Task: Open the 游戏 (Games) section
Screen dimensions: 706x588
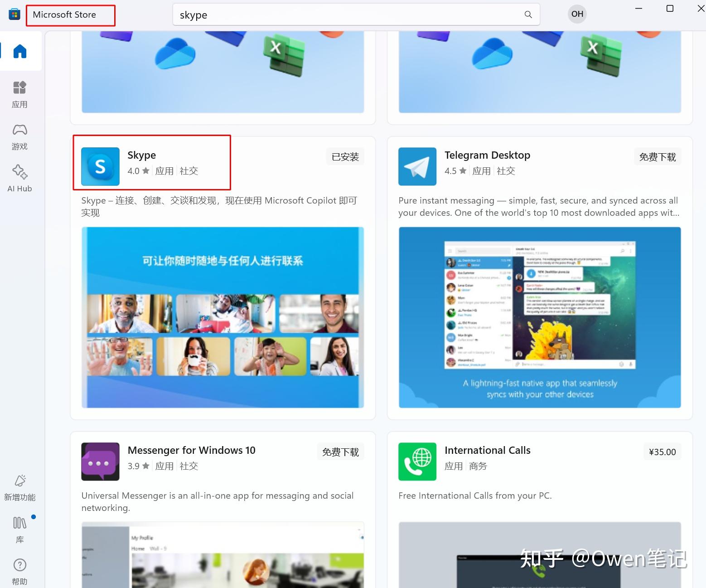Action: tap(19, 137)
